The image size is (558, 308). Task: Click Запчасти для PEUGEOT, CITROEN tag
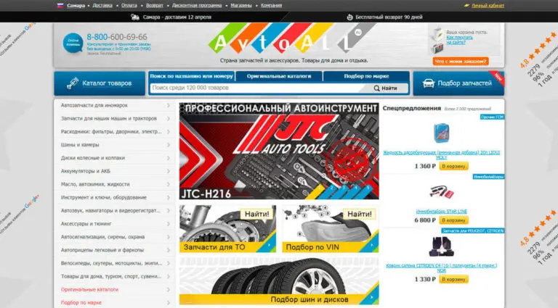click(473, 230)
